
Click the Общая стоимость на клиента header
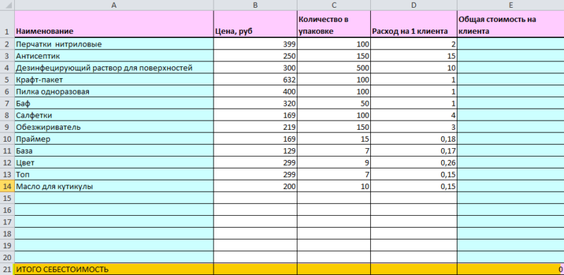pyautogui.click(x=510, y=24)
